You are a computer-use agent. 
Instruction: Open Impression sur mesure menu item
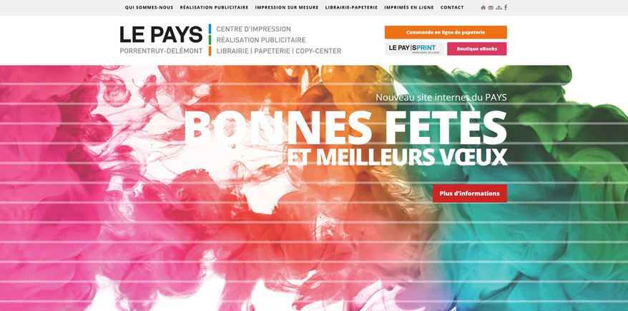[x=287, y=8]
